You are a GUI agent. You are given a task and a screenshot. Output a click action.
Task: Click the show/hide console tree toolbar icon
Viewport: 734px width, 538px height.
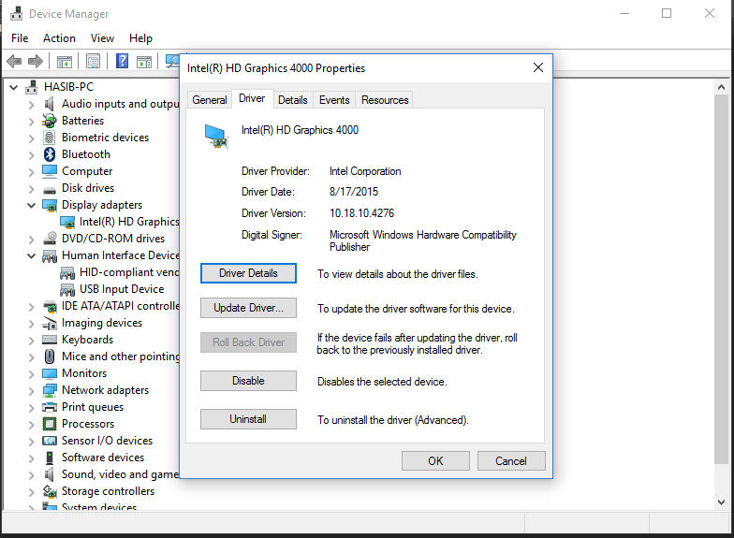point(65,62)
